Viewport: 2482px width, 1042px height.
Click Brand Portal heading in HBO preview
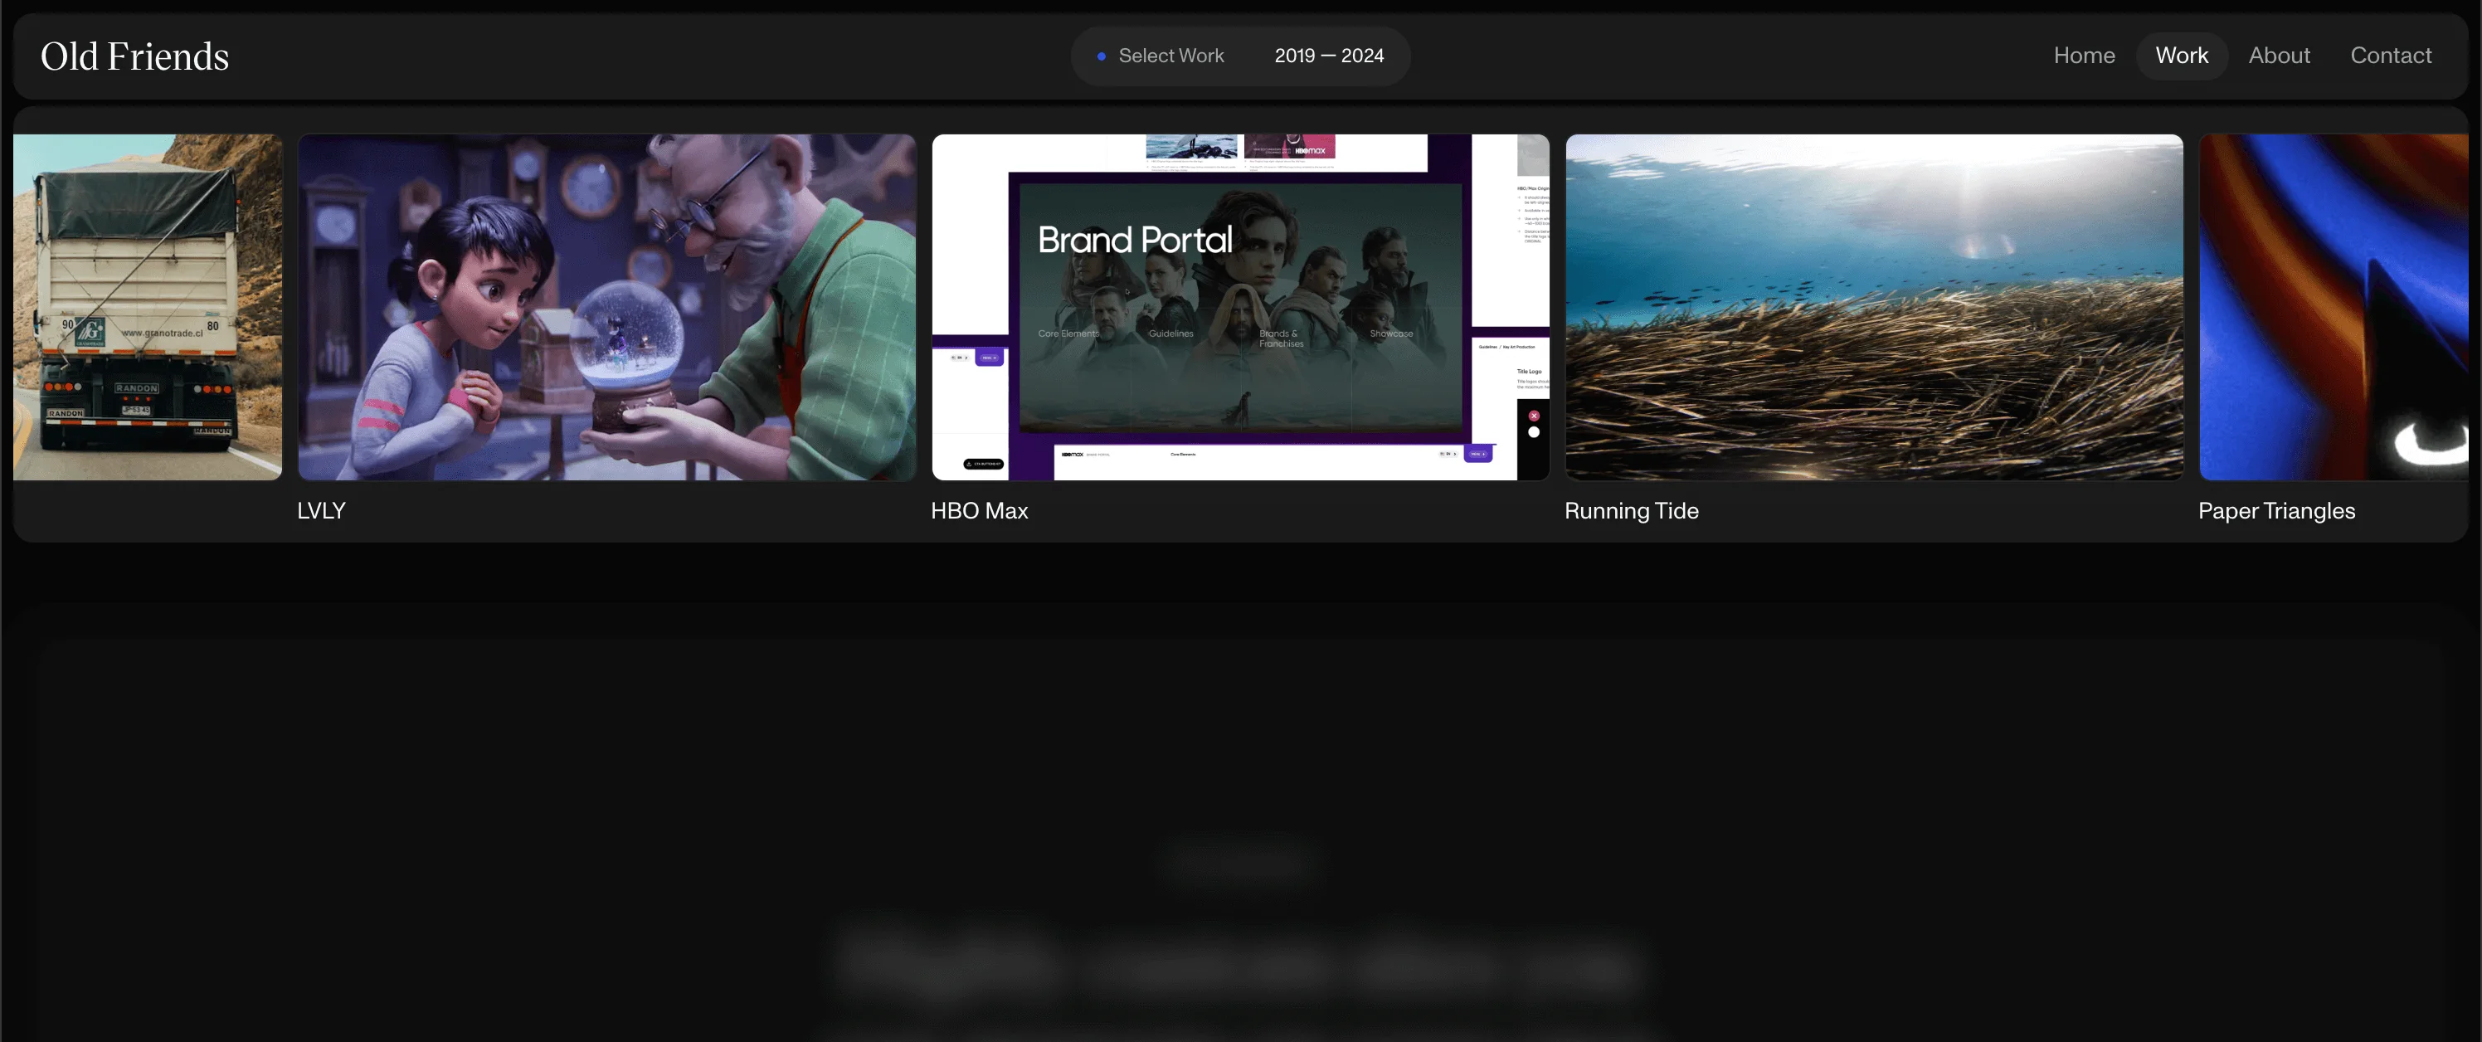[1134, 239]
